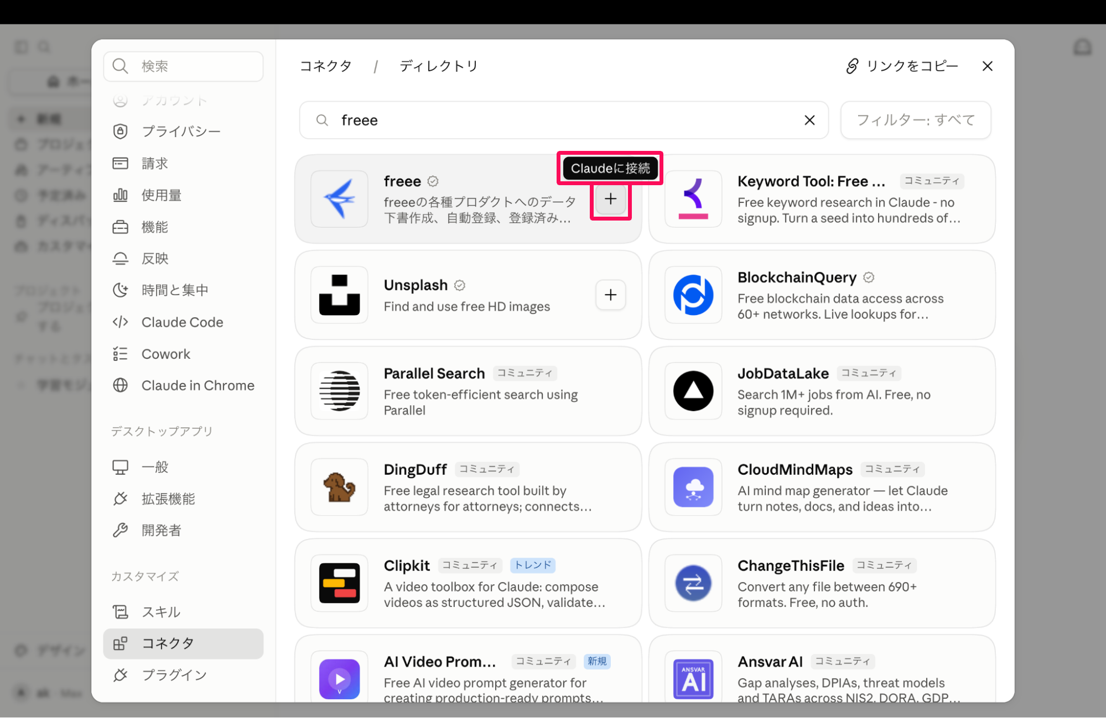Viewport: 1106px width, 718px height.
Task: Open the Cowork settings section
Action: click(x=183, y=354)
